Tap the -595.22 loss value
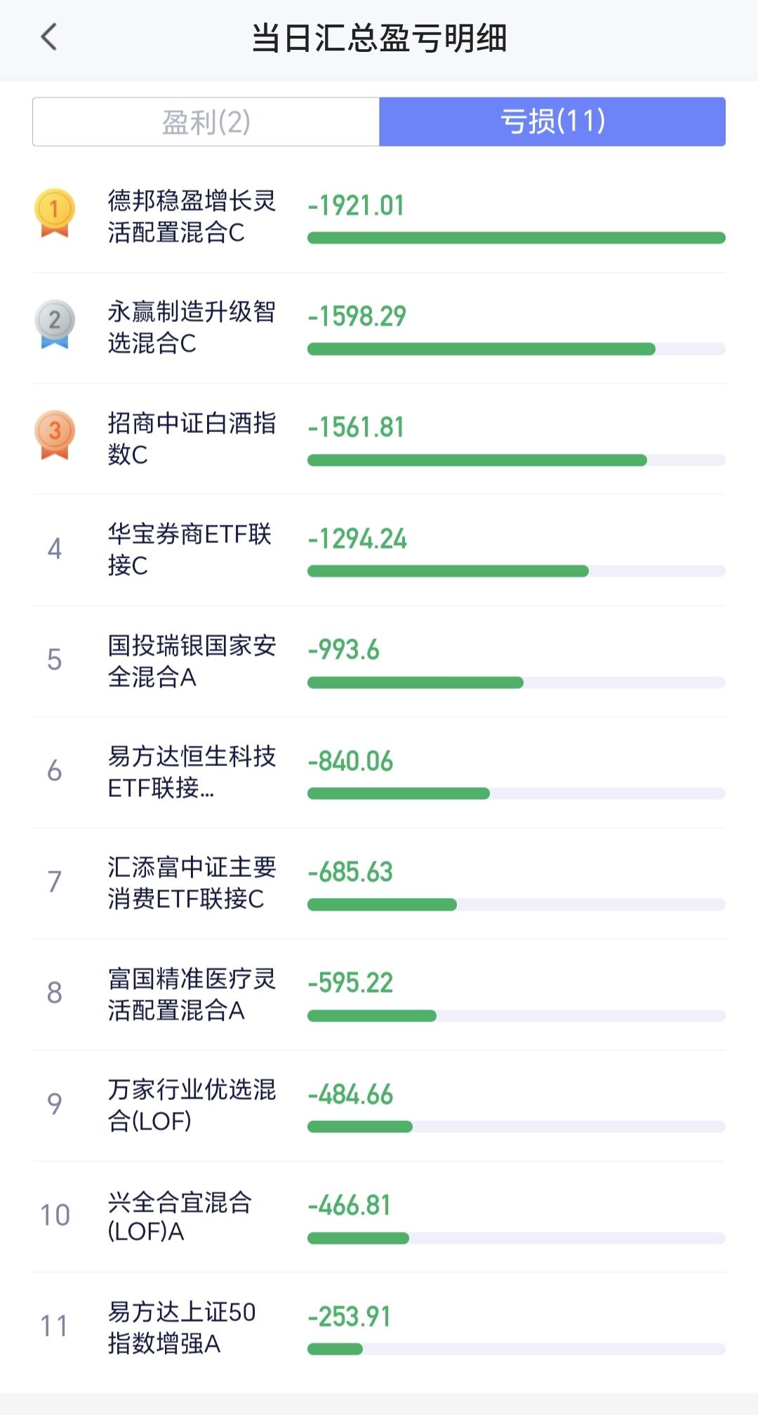The image size is (758, 1415). (350, 983)
